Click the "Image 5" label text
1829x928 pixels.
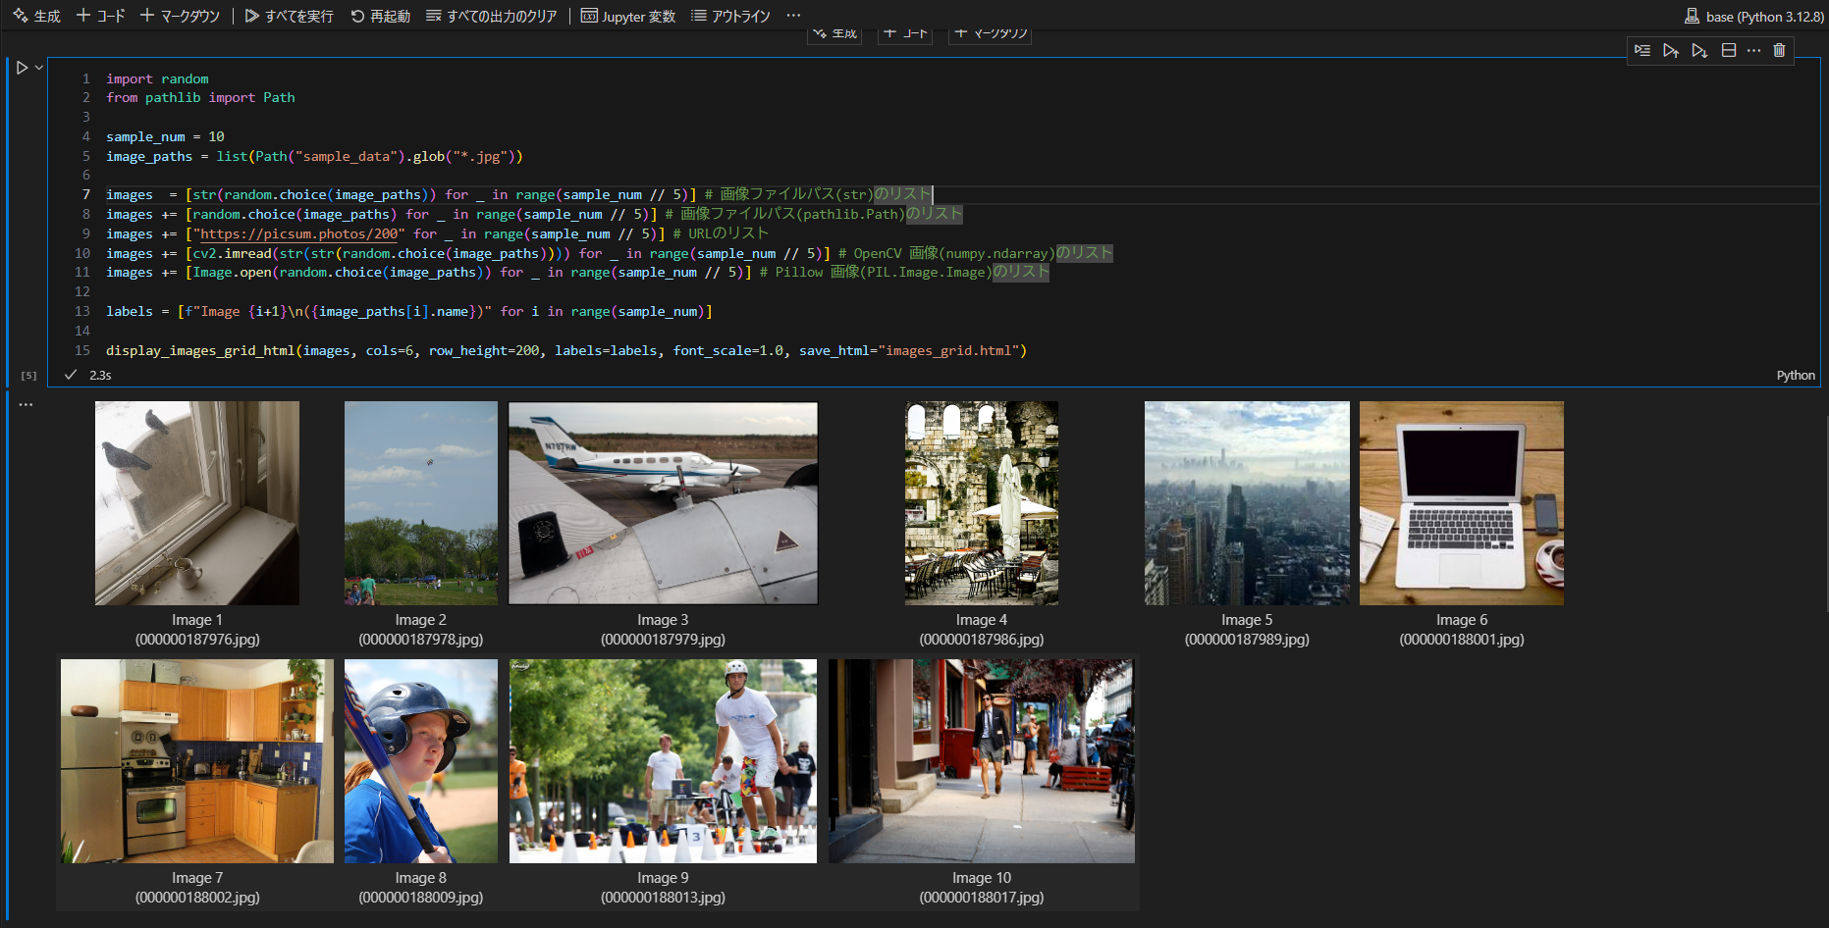coord(1247,620)
